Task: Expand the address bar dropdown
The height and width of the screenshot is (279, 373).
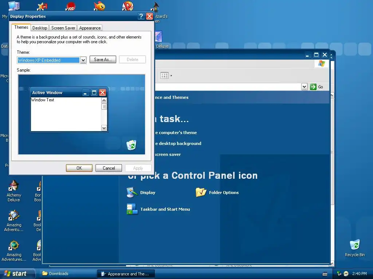Action: [x=304, y=87]
